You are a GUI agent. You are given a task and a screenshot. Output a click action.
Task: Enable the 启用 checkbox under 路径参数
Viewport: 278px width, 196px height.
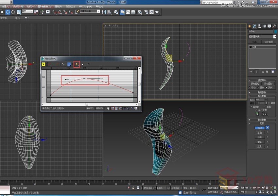coord(269,103)
